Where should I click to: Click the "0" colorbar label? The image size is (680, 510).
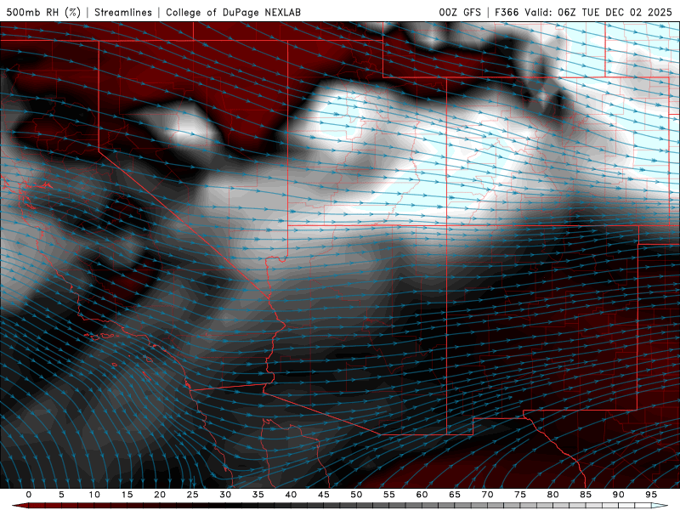[x=29, y=495]
